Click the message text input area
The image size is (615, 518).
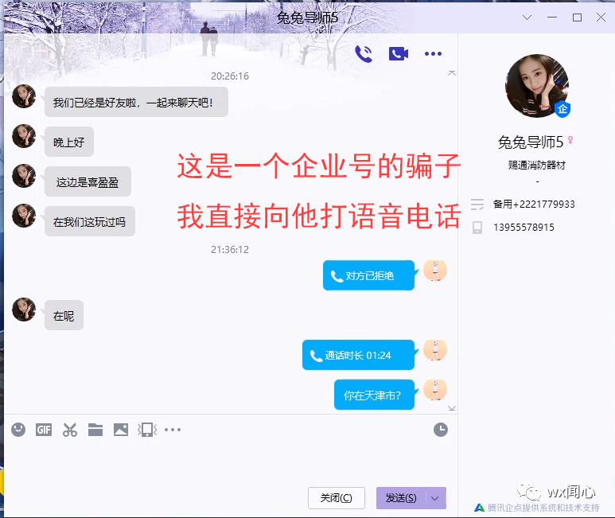pyautogui.click(x=231, y=463)
